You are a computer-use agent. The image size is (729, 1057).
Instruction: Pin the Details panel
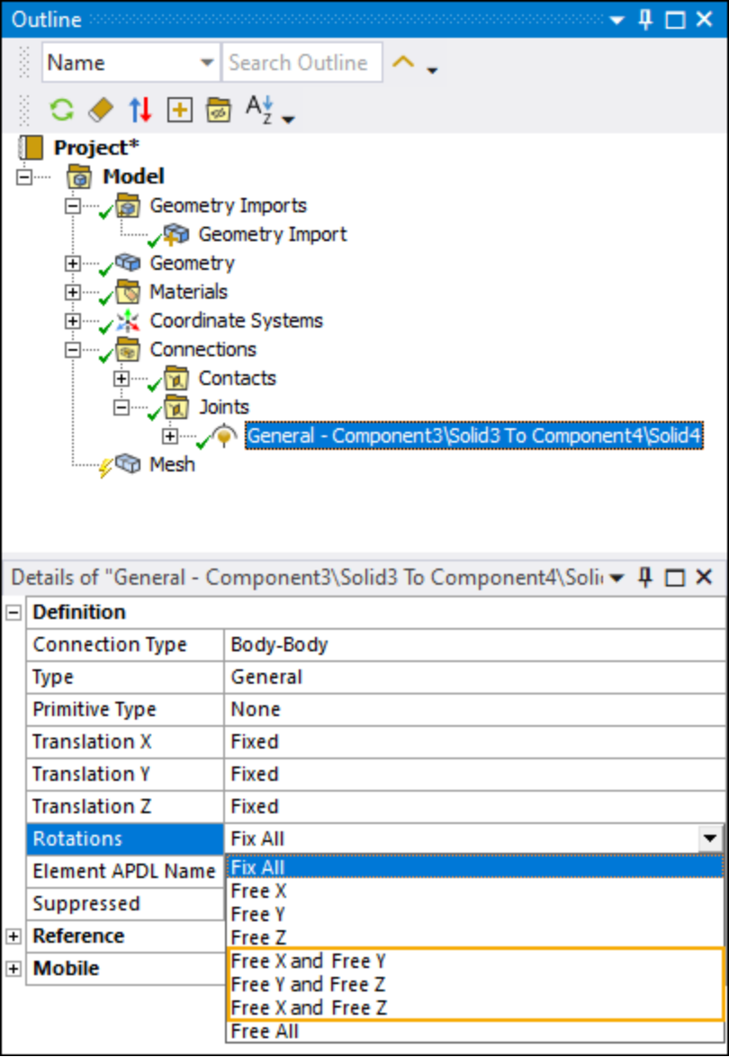click(x=645, y=578)
